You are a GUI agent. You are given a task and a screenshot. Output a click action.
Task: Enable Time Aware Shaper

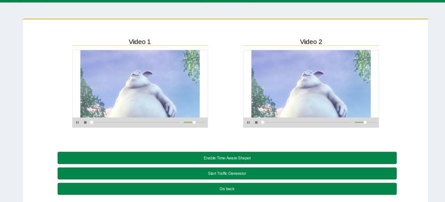[227, 158]
